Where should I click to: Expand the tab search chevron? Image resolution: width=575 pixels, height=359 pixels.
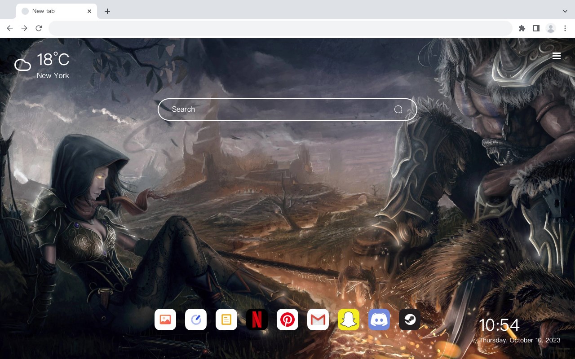click(565, 11)
